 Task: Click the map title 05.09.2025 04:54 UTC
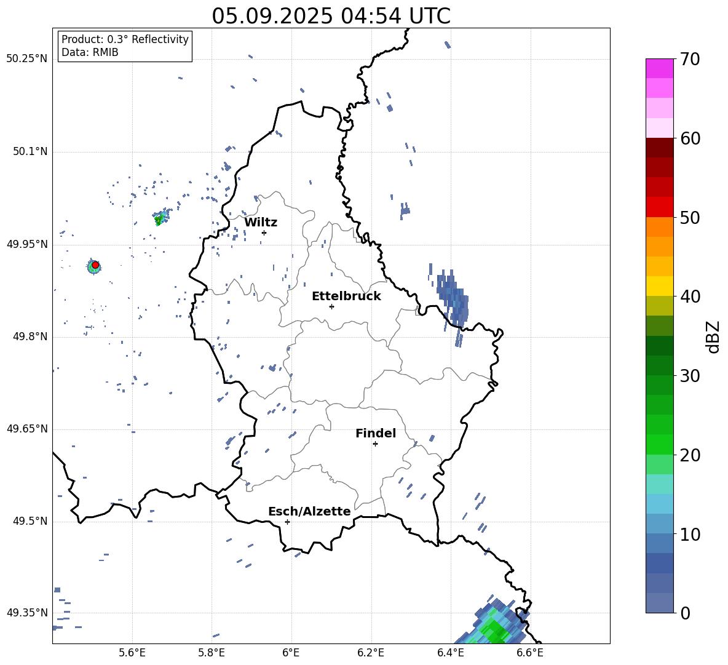[331, 16]
